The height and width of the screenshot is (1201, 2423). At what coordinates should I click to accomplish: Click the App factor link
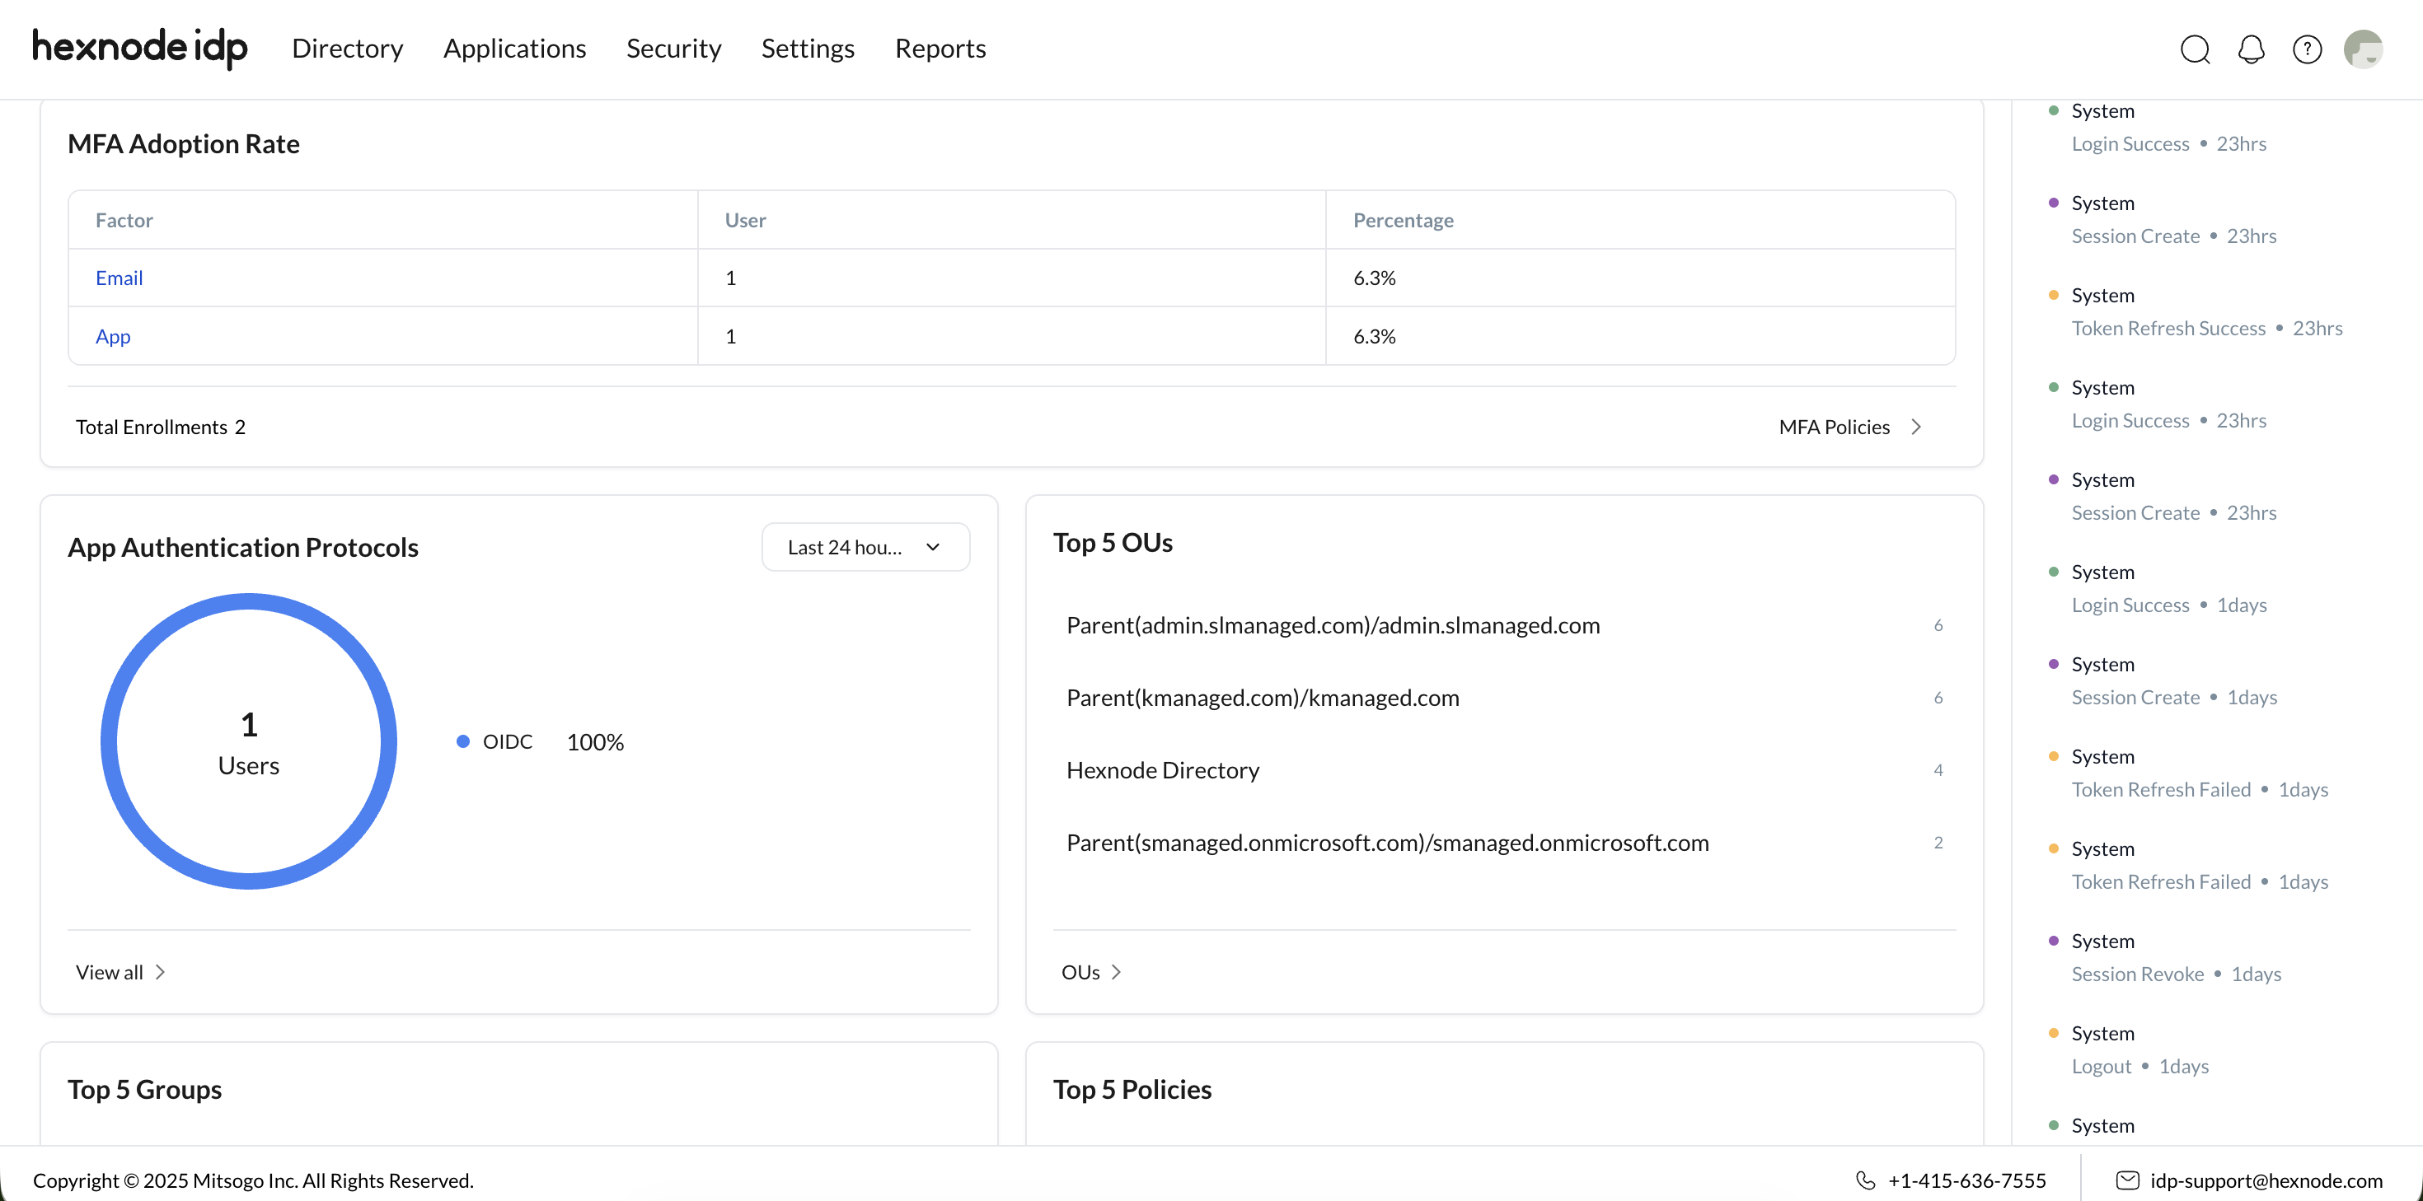pos(113,336)
